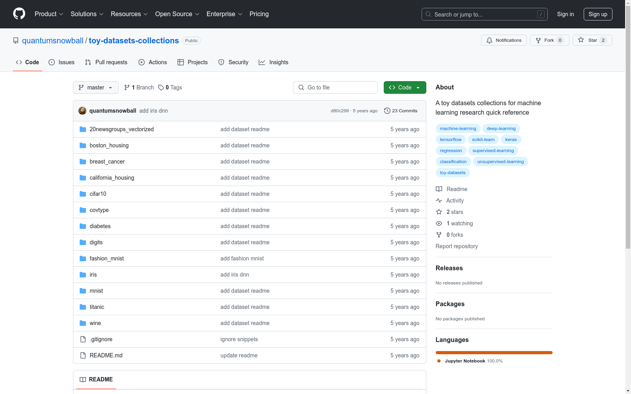Click the folder icon for 20newsgroups_vectorized
Image resolution: width=631 pixels, height=394 pixels.
click(x=83, y=129)
